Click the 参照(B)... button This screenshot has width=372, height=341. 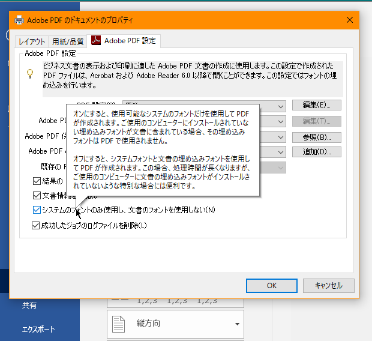(x=316, y=137)
